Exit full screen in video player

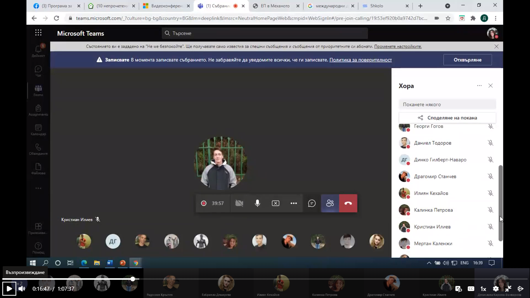pyautogui.click(x=508, y=289)
